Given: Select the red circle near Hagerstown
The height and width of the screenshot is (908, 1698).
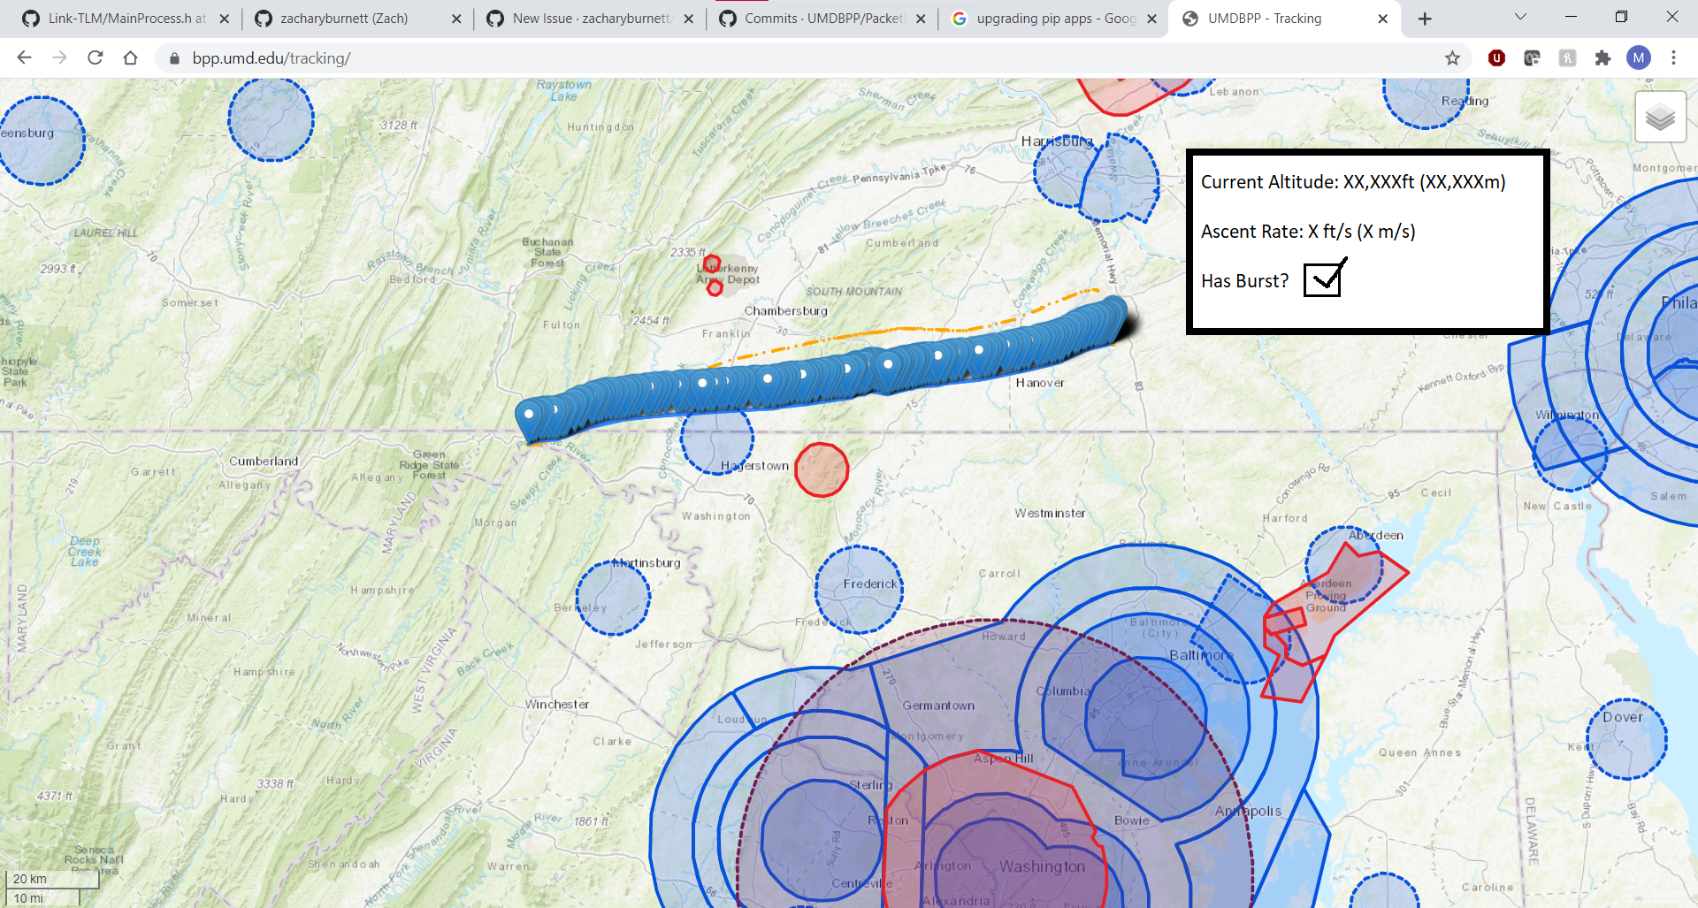Looking at the screenshot, I should [x=822, y=469].
